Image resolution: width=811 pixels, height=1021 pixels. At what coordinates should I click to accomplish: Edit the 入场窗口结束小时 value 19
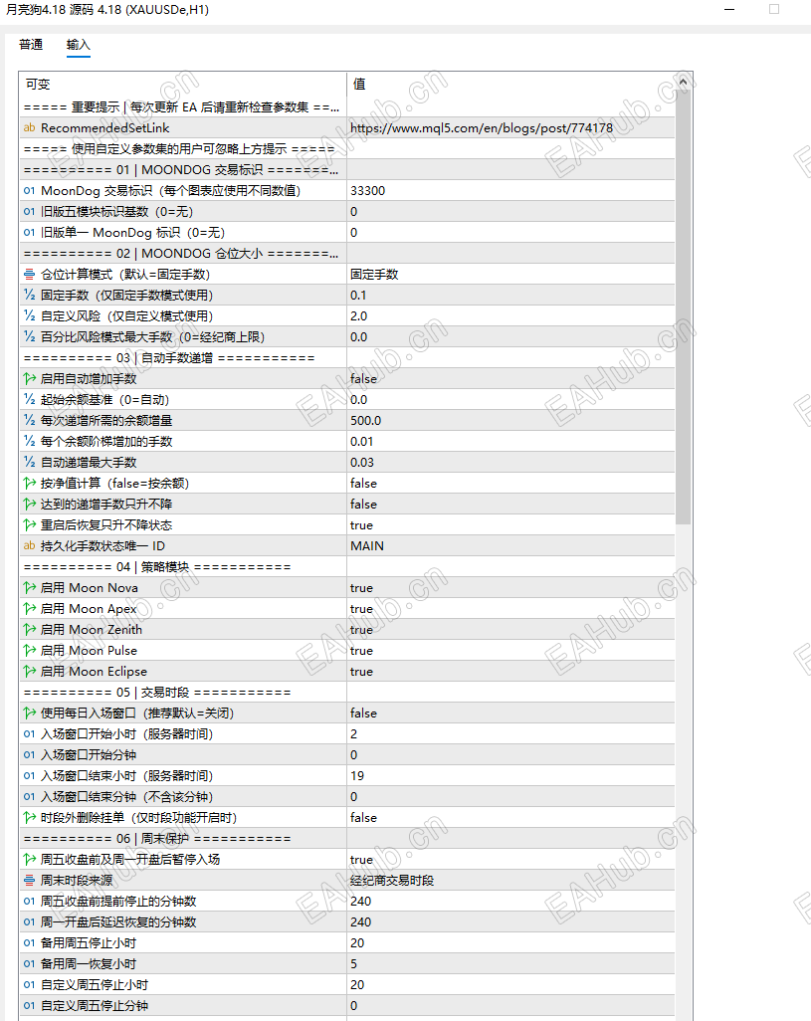[510, 775]
